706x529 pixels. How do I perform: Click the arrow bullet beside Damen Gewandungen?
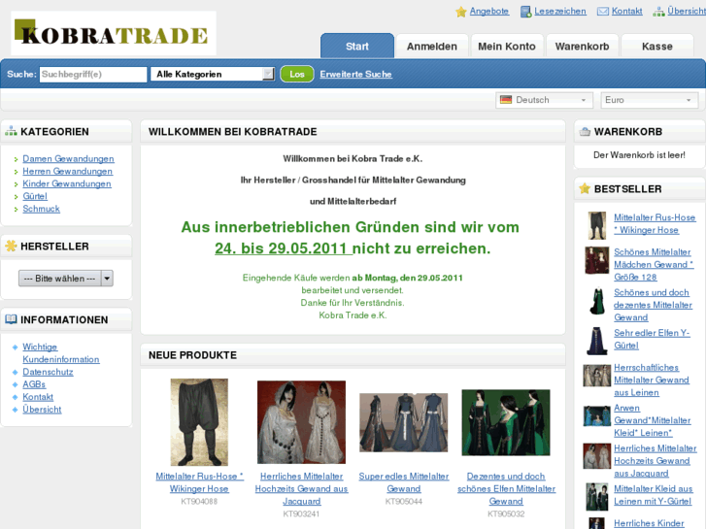[x=16, y=159]
